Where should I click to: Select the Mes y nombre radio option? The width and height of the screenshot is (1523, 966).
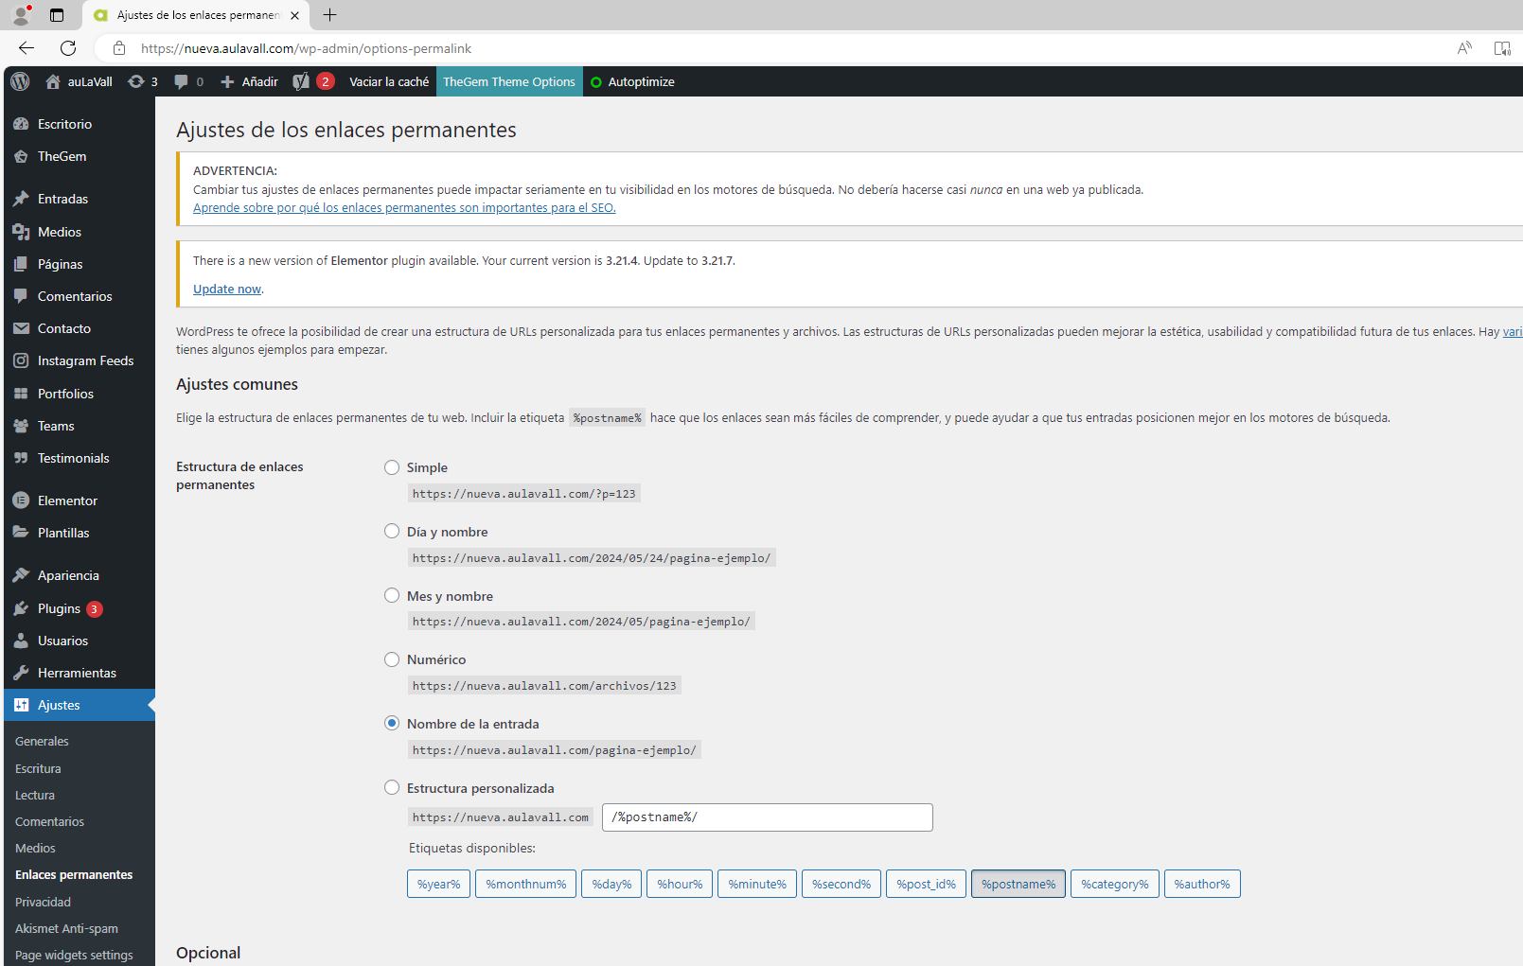(x=392, y=595)
